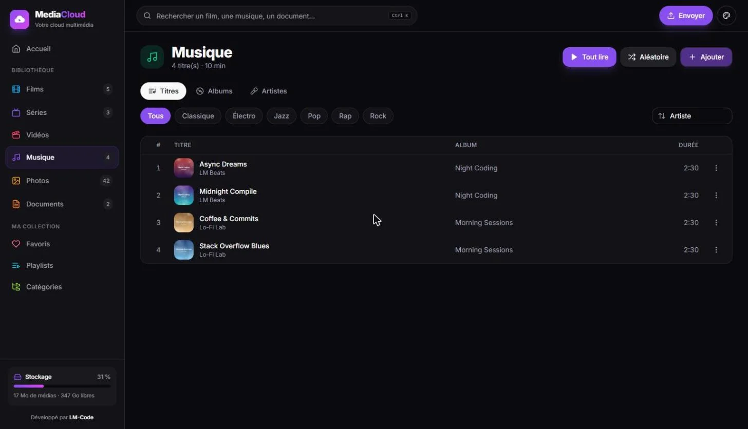Open the options menu for Stack Overflow Blues
The image size is (748, 429).
716,250
